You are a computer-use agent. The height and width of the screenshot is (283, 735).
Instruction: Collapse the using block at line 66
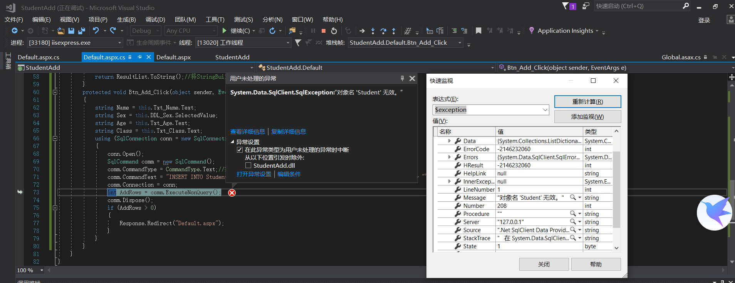[55, 138]
